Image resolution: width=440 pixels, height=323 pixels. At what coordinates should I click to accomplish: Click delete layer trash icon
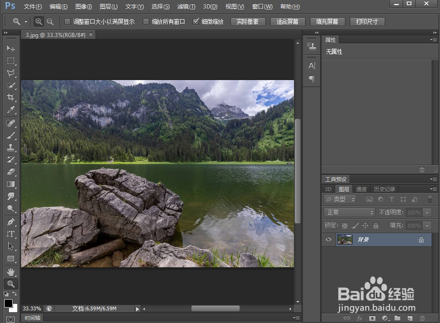(422, 318)
